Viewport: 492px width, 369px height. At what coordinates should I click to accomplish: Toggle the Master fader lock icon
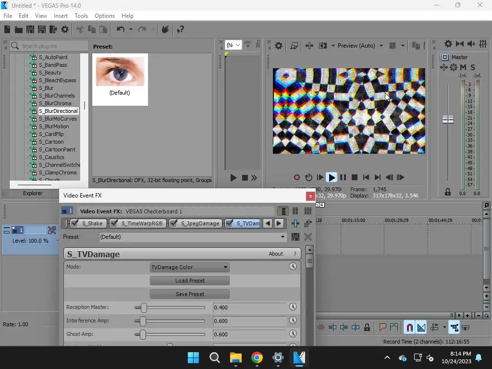(448, 192)
